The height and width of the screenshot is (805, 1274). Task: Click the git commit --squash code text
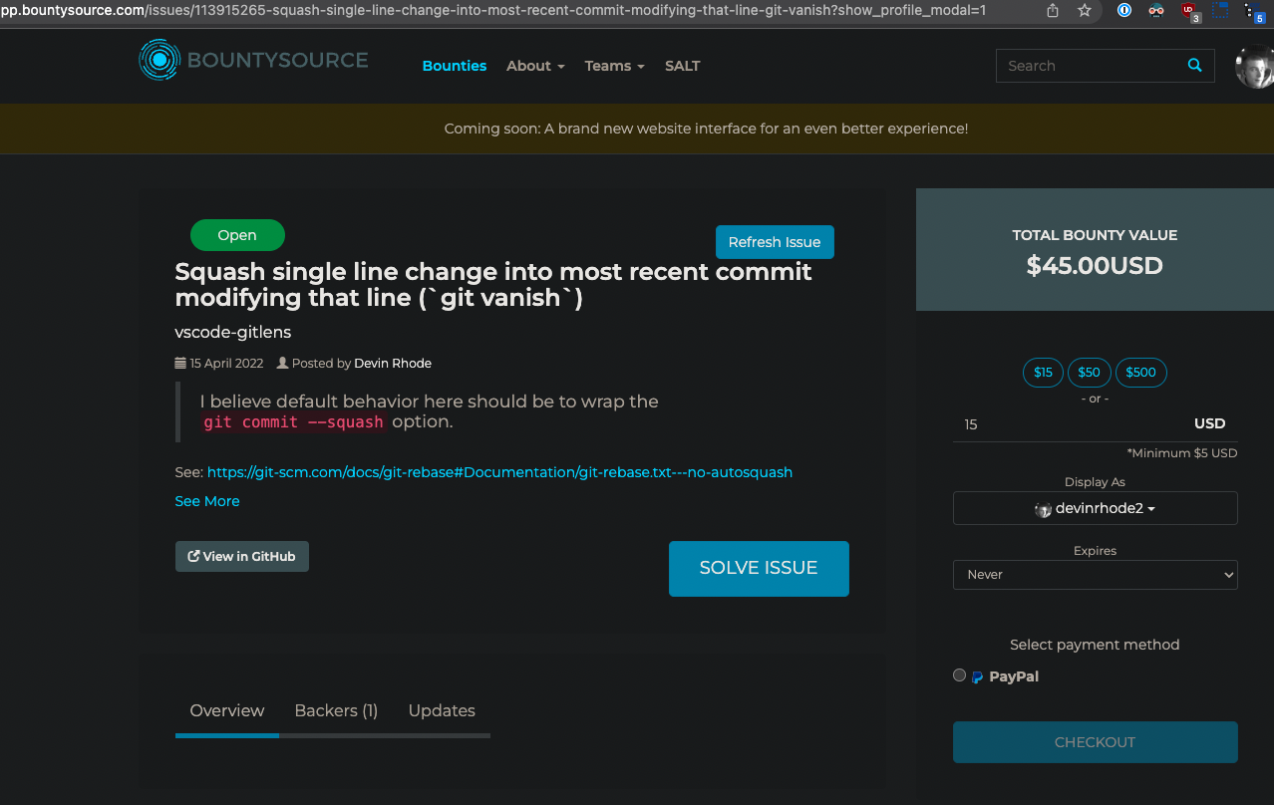tap(293, 422)
